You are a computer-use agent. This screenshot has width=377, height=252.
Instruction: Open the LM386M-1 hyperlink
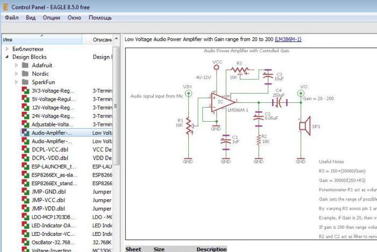[x=288, y=39]
